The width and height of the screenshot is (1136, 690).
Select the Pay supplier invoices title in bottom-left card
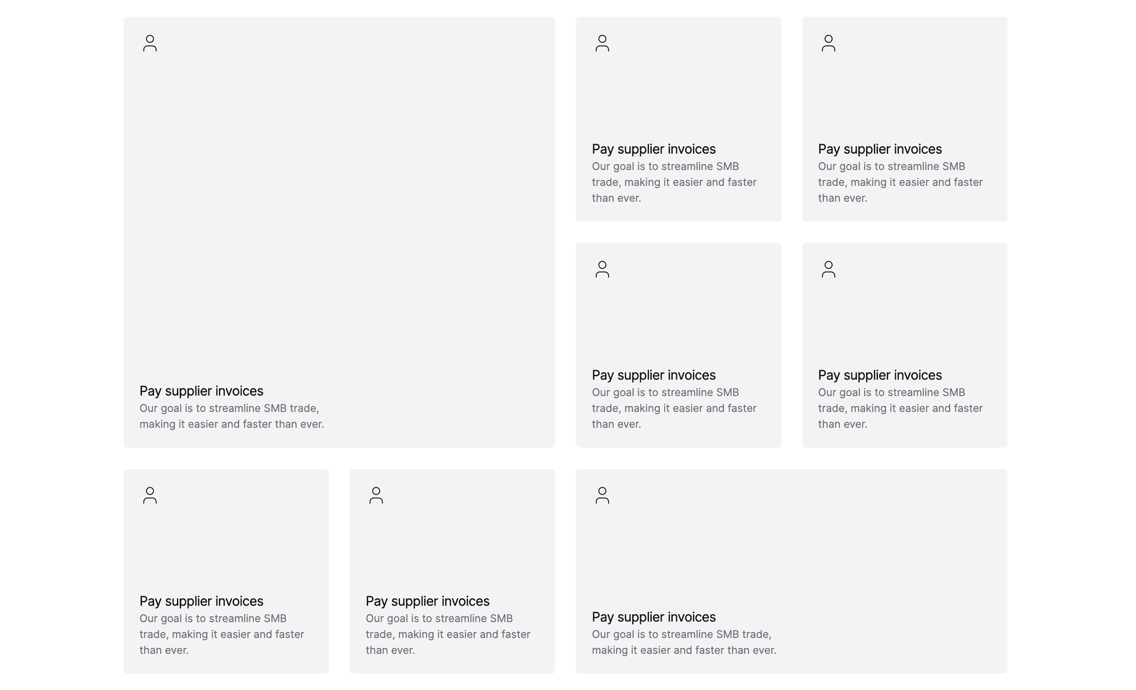tap(201, 601)
